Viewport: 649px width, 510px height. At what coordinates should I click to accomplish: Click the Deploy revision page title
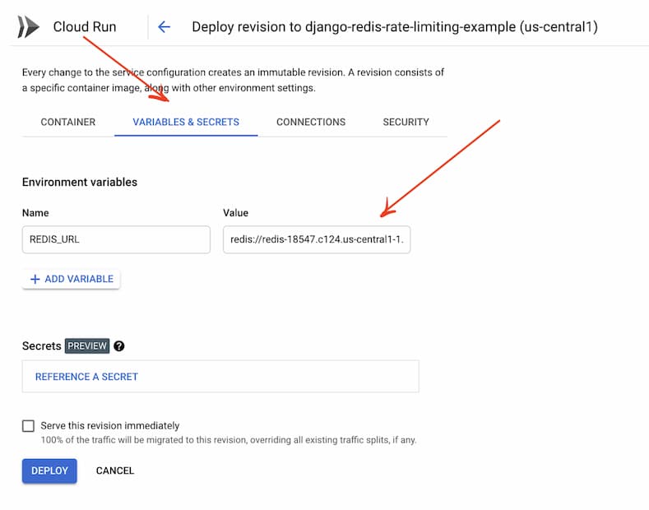tap(395, 27)
